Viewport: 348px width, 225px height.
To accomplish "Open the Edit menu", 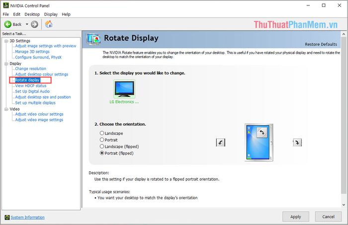I will click(16, 14).
